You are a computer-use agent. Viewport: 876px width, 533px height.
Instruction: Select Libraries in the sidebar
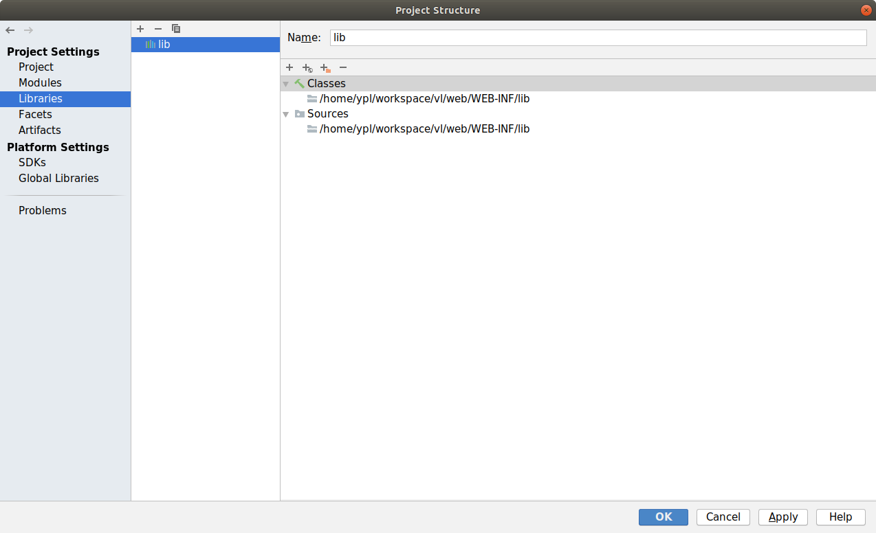tap(65, 98)
